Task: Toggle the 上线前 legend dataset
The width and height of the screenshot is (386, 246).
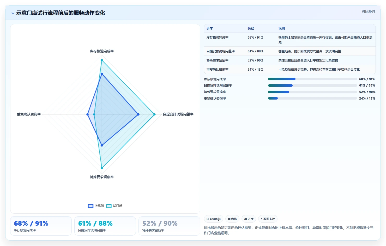Action: (96, 206)
